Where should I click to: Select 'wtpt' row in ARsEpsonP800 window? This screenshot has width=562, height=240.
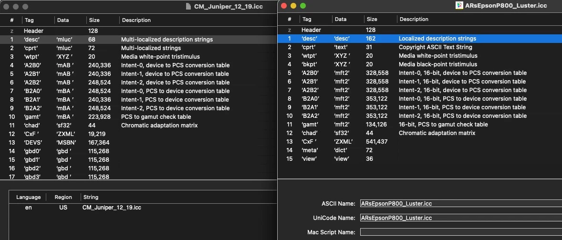[420, 55]
